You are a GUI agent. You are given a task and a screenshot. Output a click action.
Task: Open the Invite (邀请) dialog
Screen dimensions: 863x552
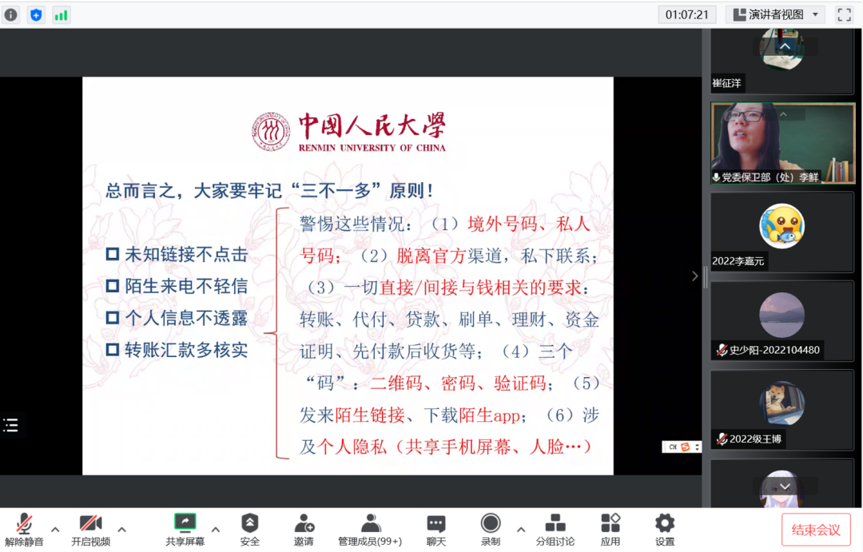coord(304,530)
